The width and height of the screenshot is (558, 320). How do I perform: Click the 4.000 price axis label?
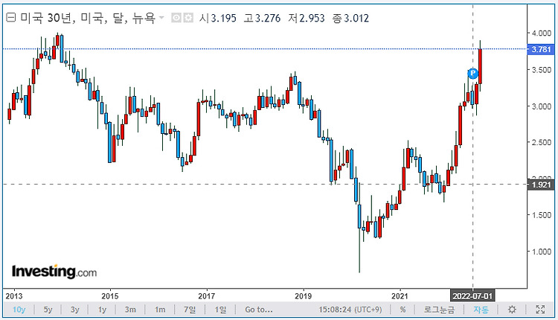click(x=542, y=33)
